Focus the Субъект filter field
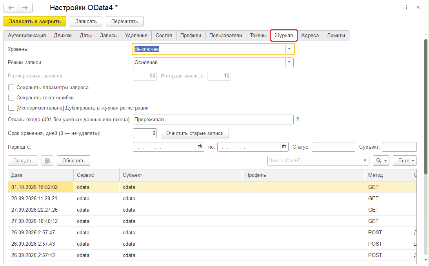The image size is (429, 266). pos(400,147)
